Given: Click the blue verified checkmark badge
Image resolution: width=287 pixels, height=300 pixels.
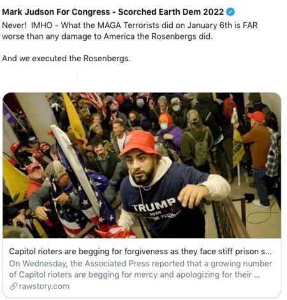Looking at the screenshot, I should coord(230,12).
